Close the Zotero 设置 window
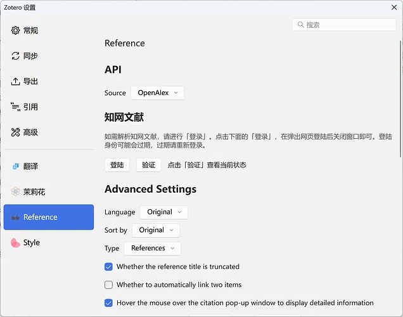Image resolution: width=403 pixels, height=317 pixels. [394, 7]
